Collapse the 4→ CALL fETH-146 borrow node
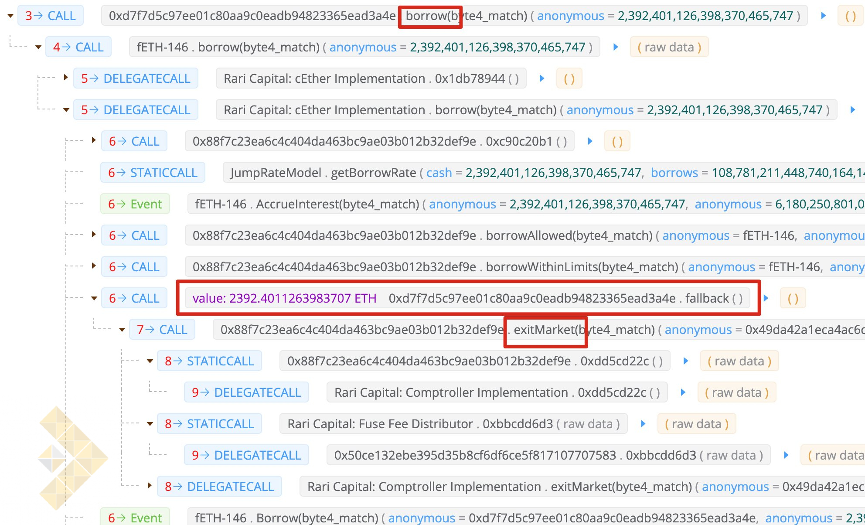Viewport: 865px width, 525px height. click(38, 47)
